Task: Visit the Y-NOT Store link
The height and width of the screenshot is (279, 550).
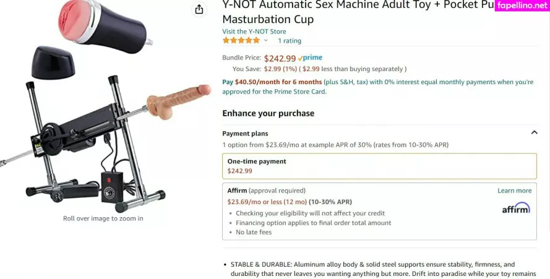Action: [254, 32]
